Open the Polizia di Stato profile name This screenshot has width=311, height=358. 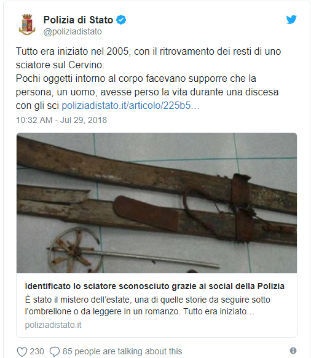click(x=78, y=20)
